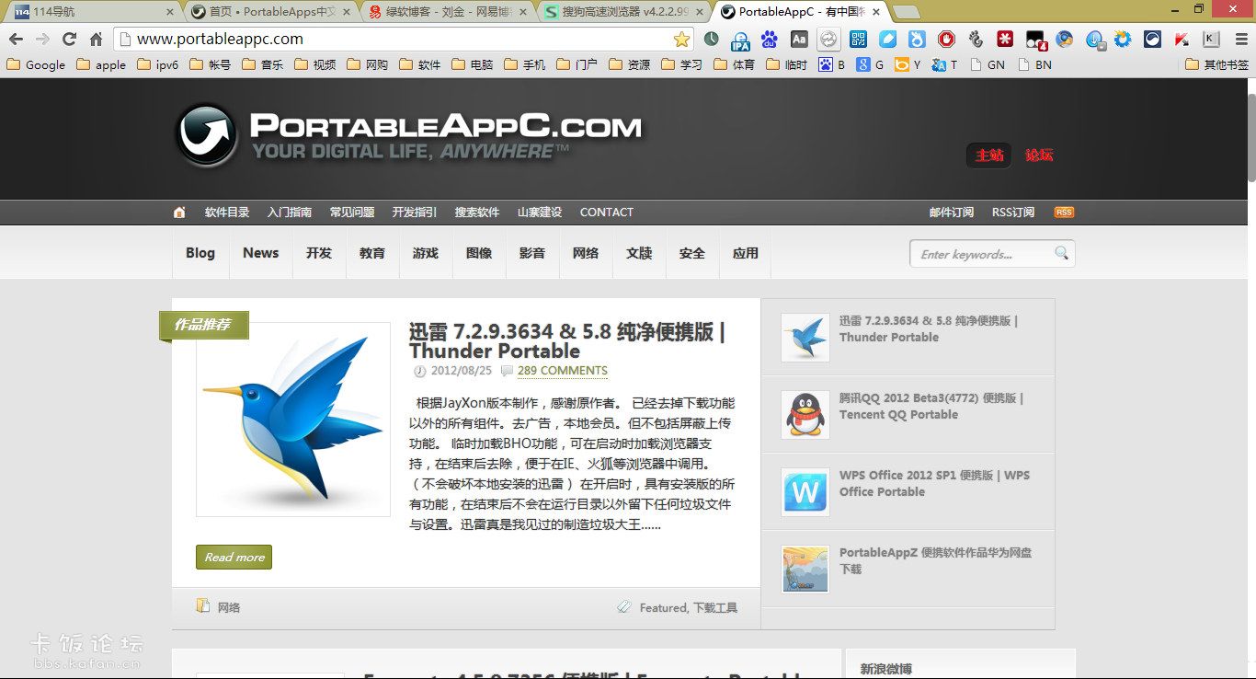The height and width of the screenshot is (679, 1256).
Task: Click the PortableAppC.com logo
Action: pos(409,135)
